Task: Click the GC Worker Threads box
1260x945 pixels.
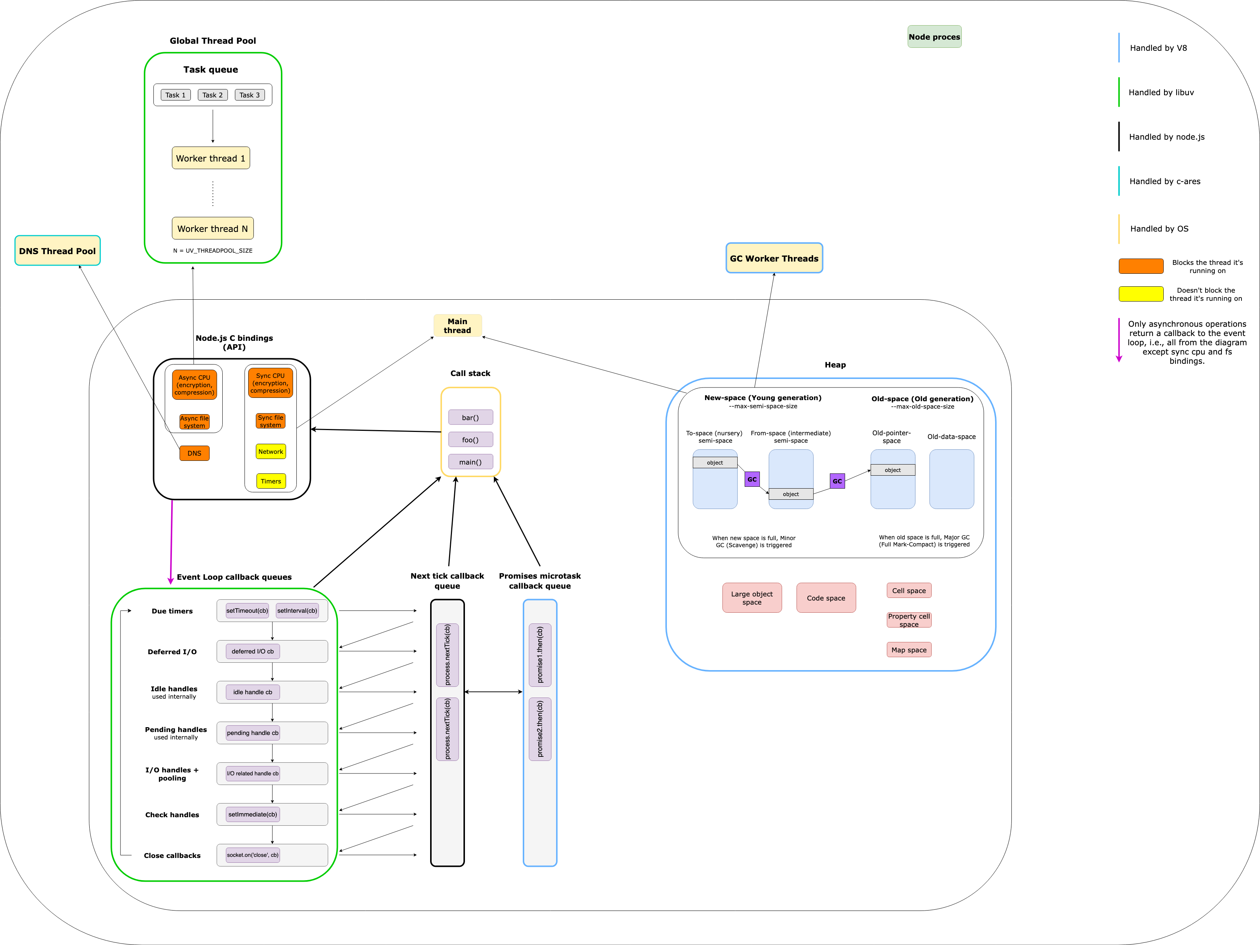Action: click(774, 258)
